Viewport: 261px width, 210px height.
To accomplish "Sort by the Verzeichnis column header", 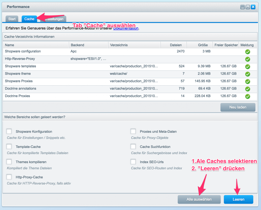I will (134, 45).
